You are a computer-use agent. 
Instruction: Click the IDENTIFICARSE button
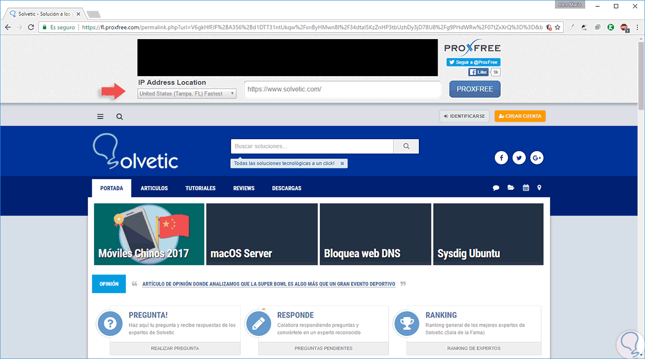coord(464,116)
